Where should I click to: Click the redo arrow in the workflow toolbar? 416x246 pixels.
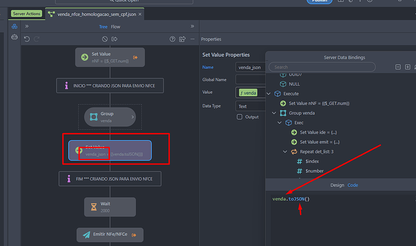[38, 39]
